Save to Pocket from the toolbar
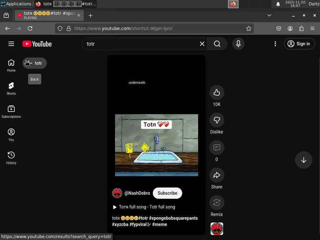Screen dimensions: 320x240 tap(278, 28)
